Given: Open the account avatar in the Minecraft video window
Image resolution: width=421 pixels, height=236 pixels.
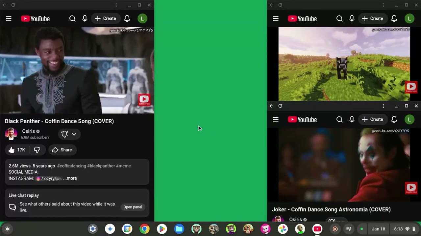Looking at the screenshot, I should click(x=409, y=19).
